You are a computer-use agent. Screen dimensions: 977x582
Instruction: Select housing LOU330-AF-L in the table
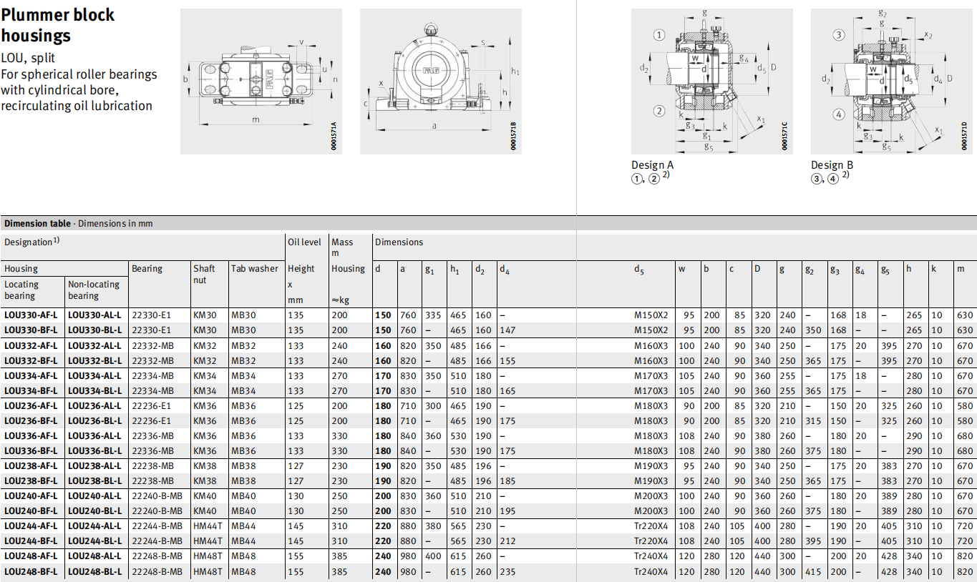tap(31, 315)
